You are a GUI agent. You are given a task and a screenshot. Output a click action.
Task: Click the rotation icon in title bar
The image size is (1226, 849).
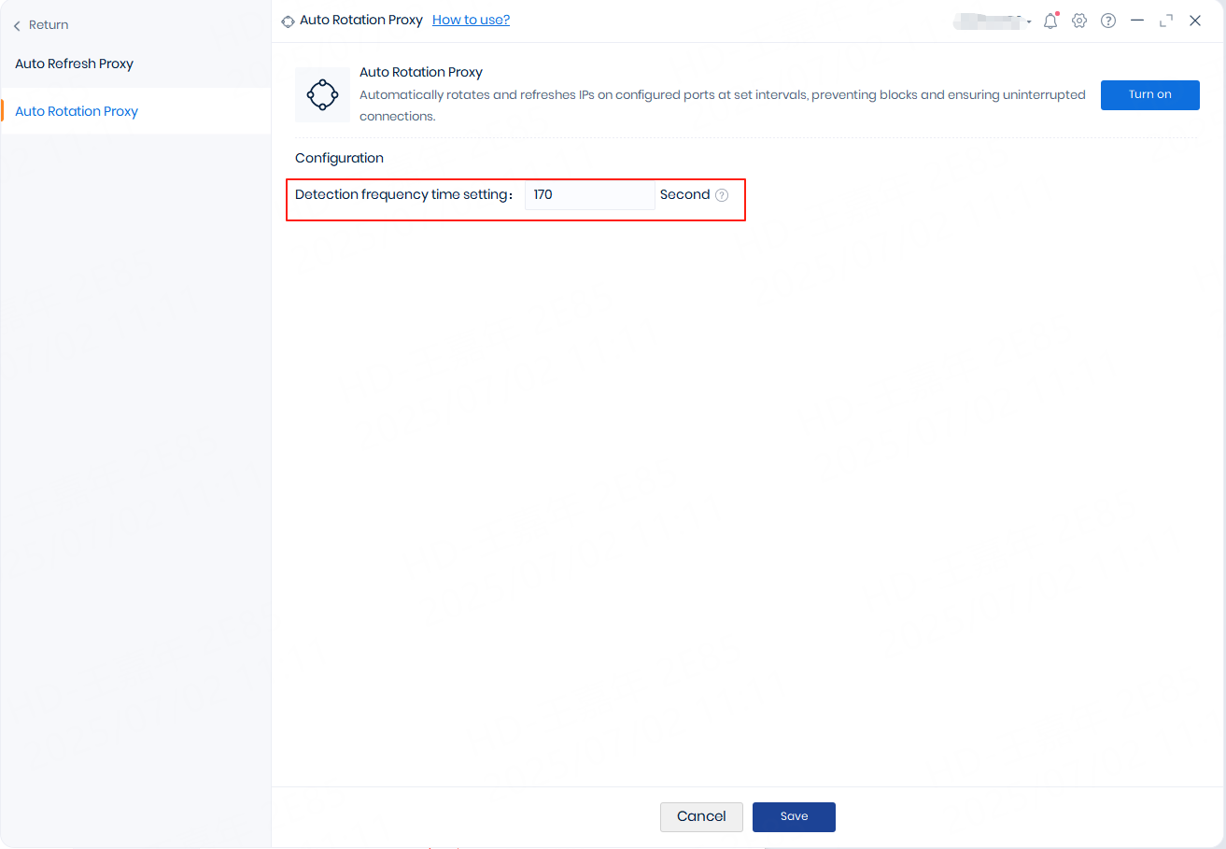[x=288, y=21]
